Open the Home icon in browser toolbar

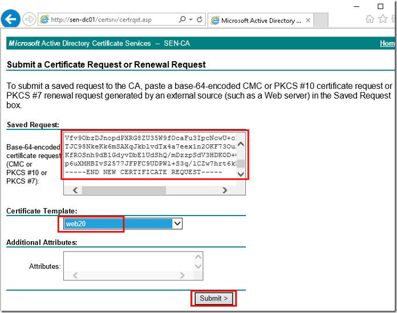tap(370, 19)
